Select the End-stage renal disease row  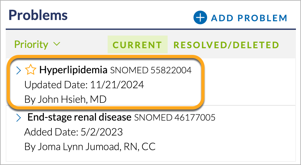click(151, 132)
